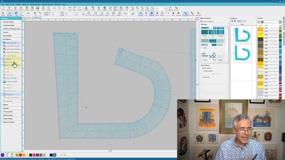Click the Redo icon
The height and width of the screenshot is (160, 285).
pyautogui.click(x=74, y=8)
